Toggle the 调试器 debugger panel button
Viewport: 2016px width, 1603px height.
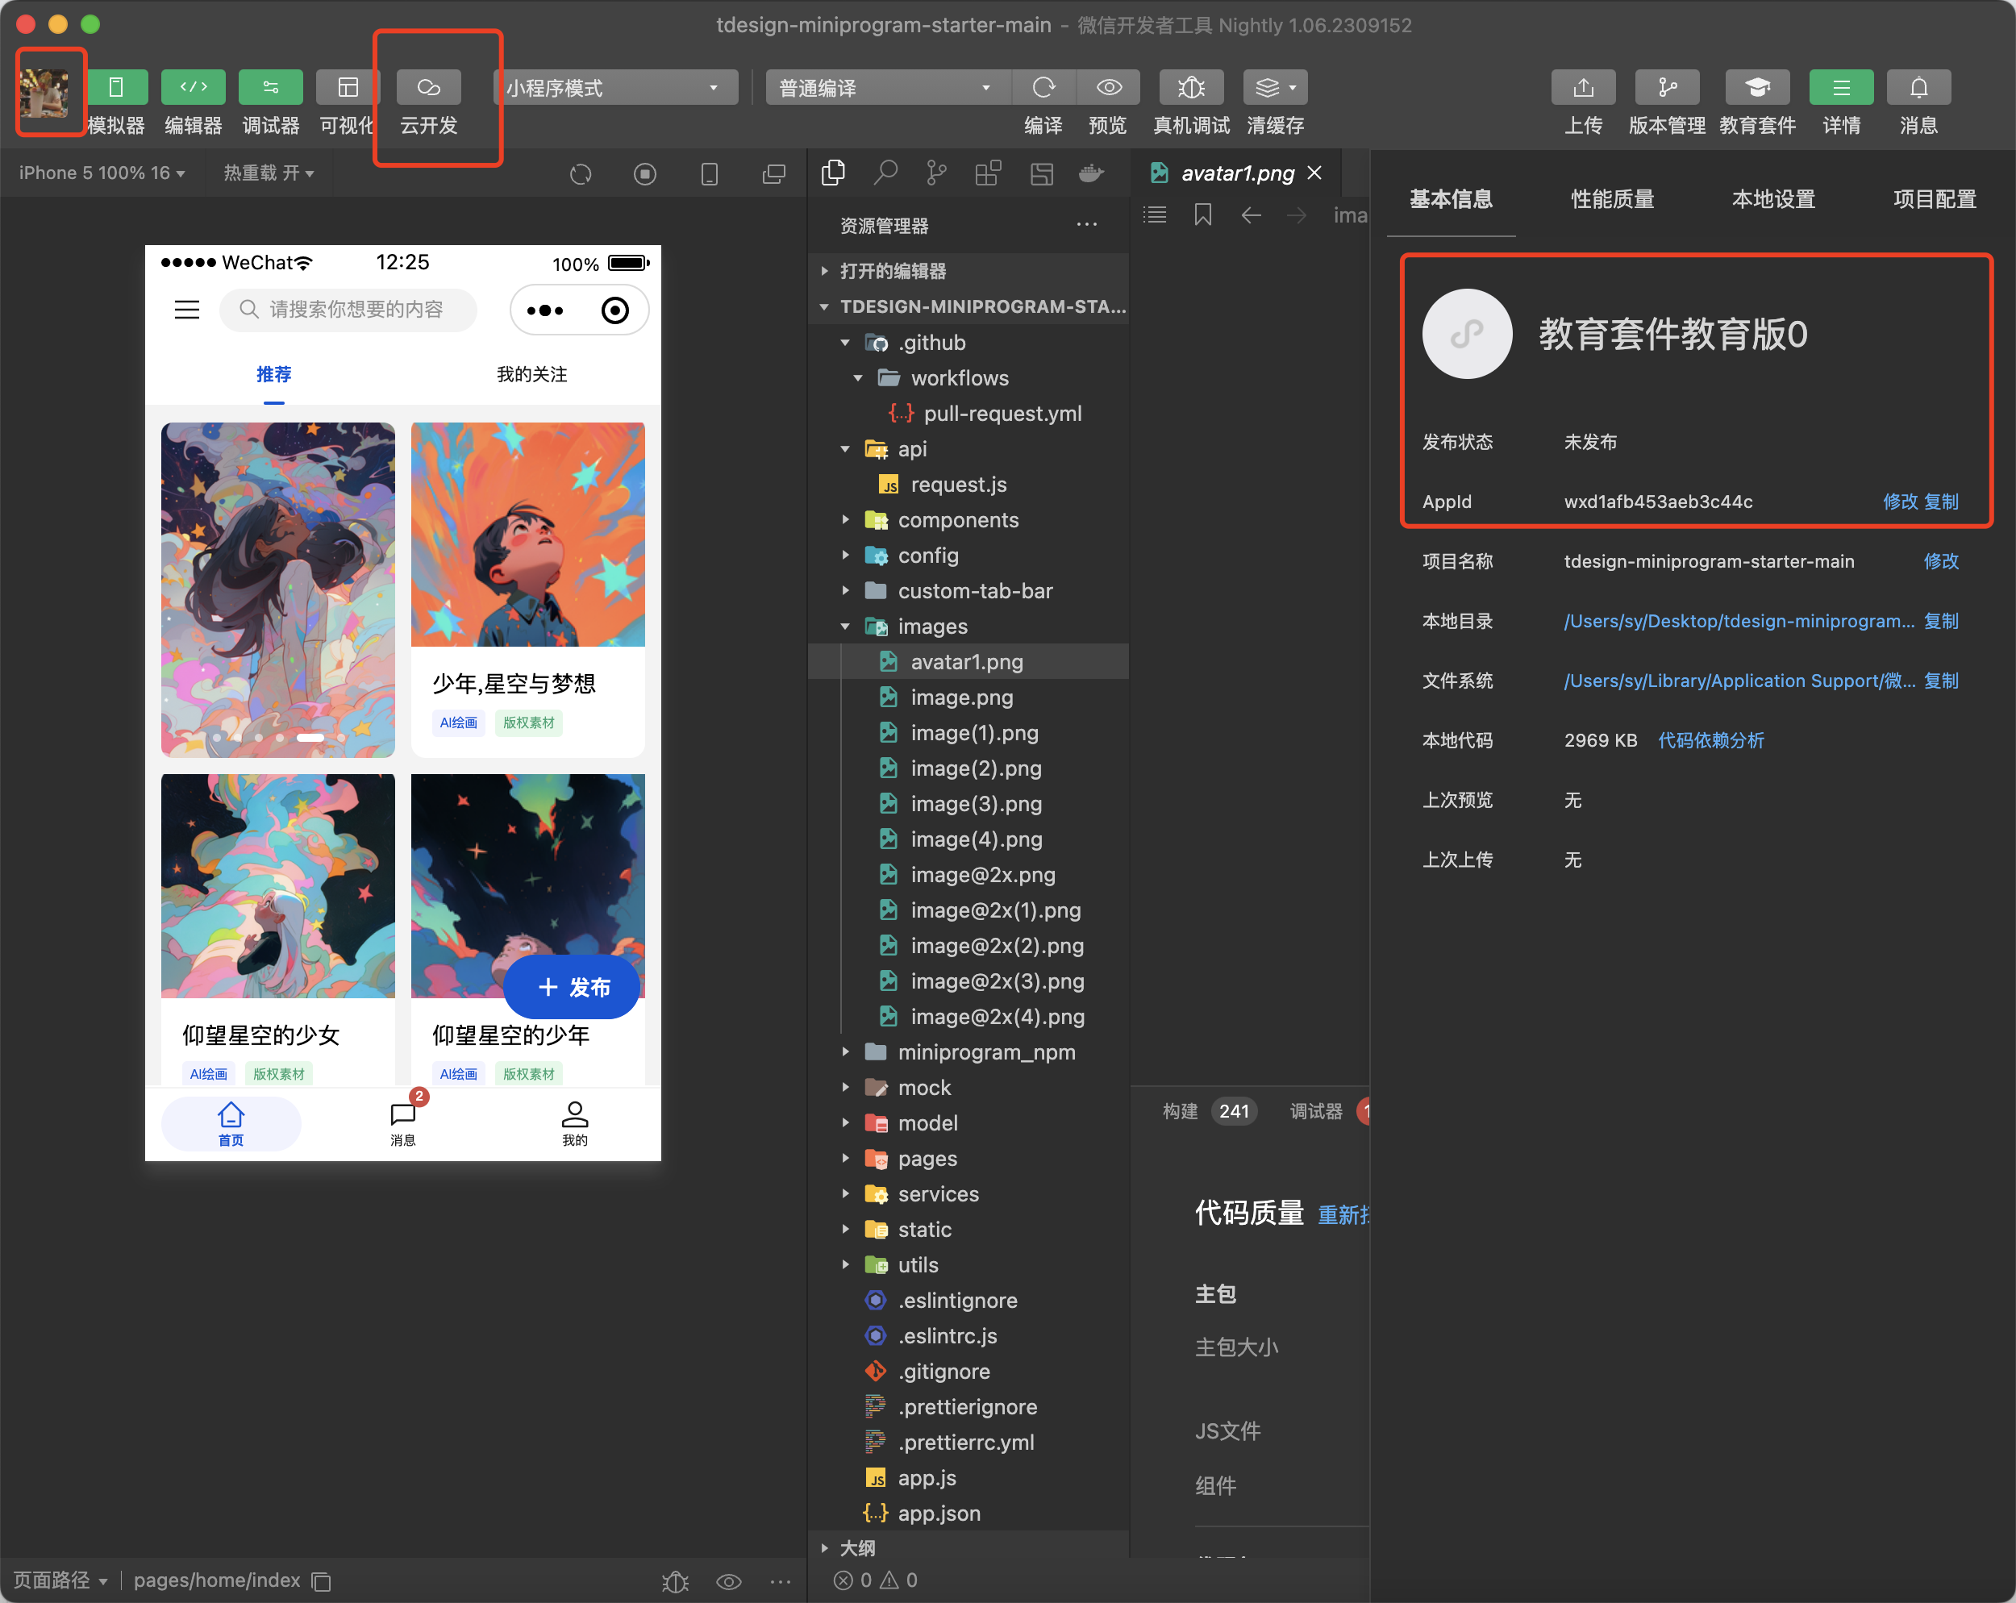coord(270,87)
